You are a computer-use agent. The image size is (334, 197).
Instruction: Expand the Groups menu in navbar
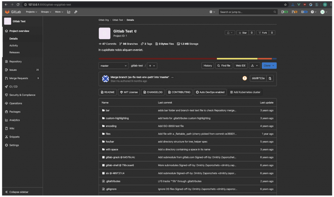click(46, 12)
